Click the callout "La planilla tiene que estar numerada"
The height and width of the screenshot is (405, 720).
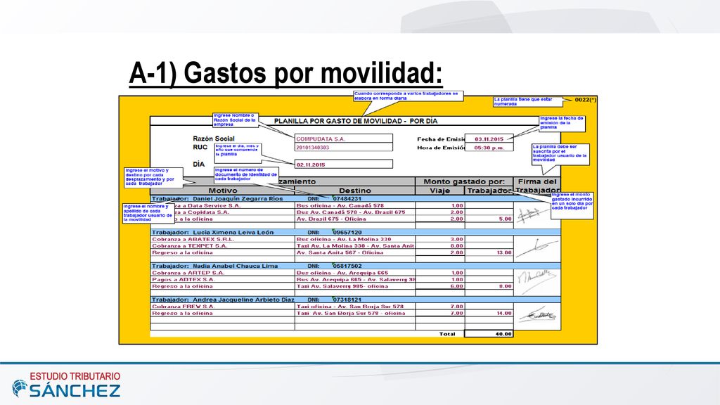click(x=528, y=101)
